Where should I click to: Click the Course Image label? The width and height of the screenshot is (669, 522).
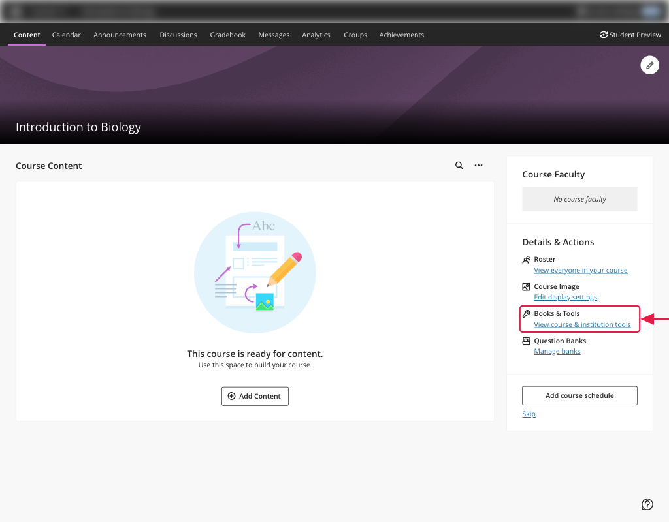coord(557,286)
